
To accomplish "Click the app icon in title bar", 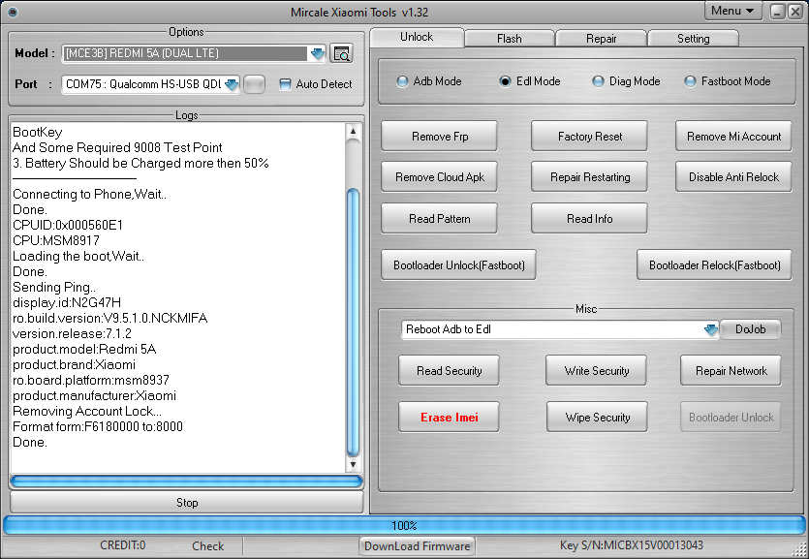I will [13, 12].
